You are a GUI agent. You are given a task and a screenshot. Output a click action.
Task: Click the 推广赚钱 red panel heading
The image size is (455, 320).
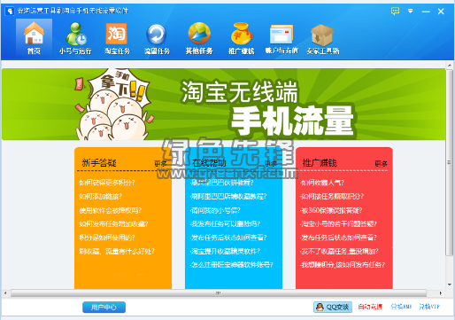click(320, 163)
